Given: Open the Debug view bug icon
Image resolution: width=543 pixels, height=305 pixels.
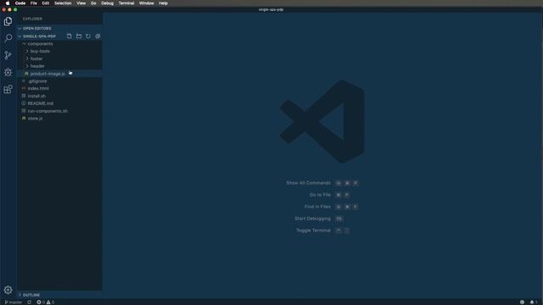Looking at the screenshot, I should 8,72.
